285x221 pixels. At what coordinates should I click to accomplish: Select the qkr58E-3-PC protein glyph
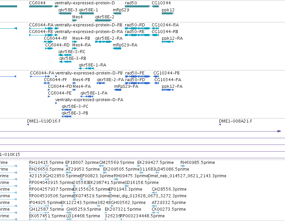(x=66, y=110)
